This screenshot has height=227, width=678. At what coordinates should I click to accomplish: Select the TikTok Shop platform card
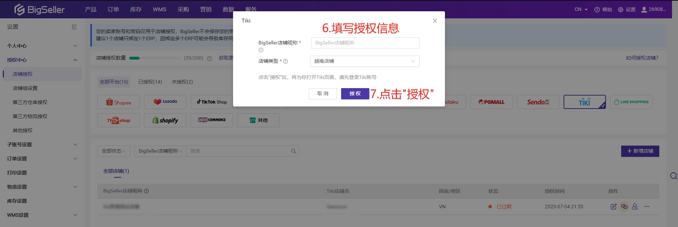point(212,102)
